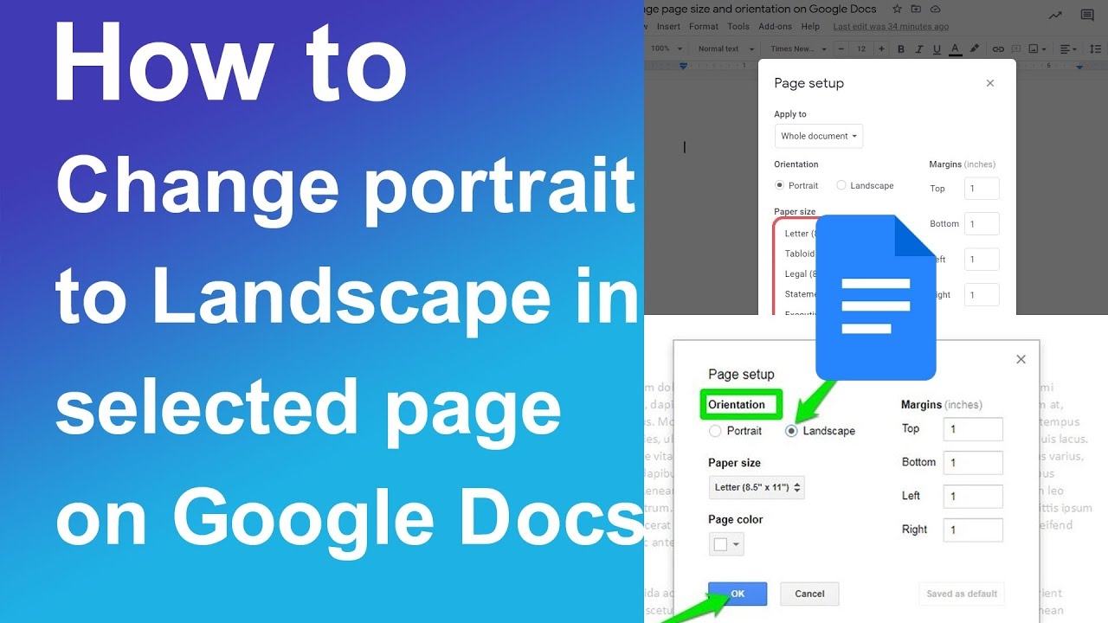Open the 100% zoom dropdown
Viewport: 1108px width, 623px height.
(666, 49)
